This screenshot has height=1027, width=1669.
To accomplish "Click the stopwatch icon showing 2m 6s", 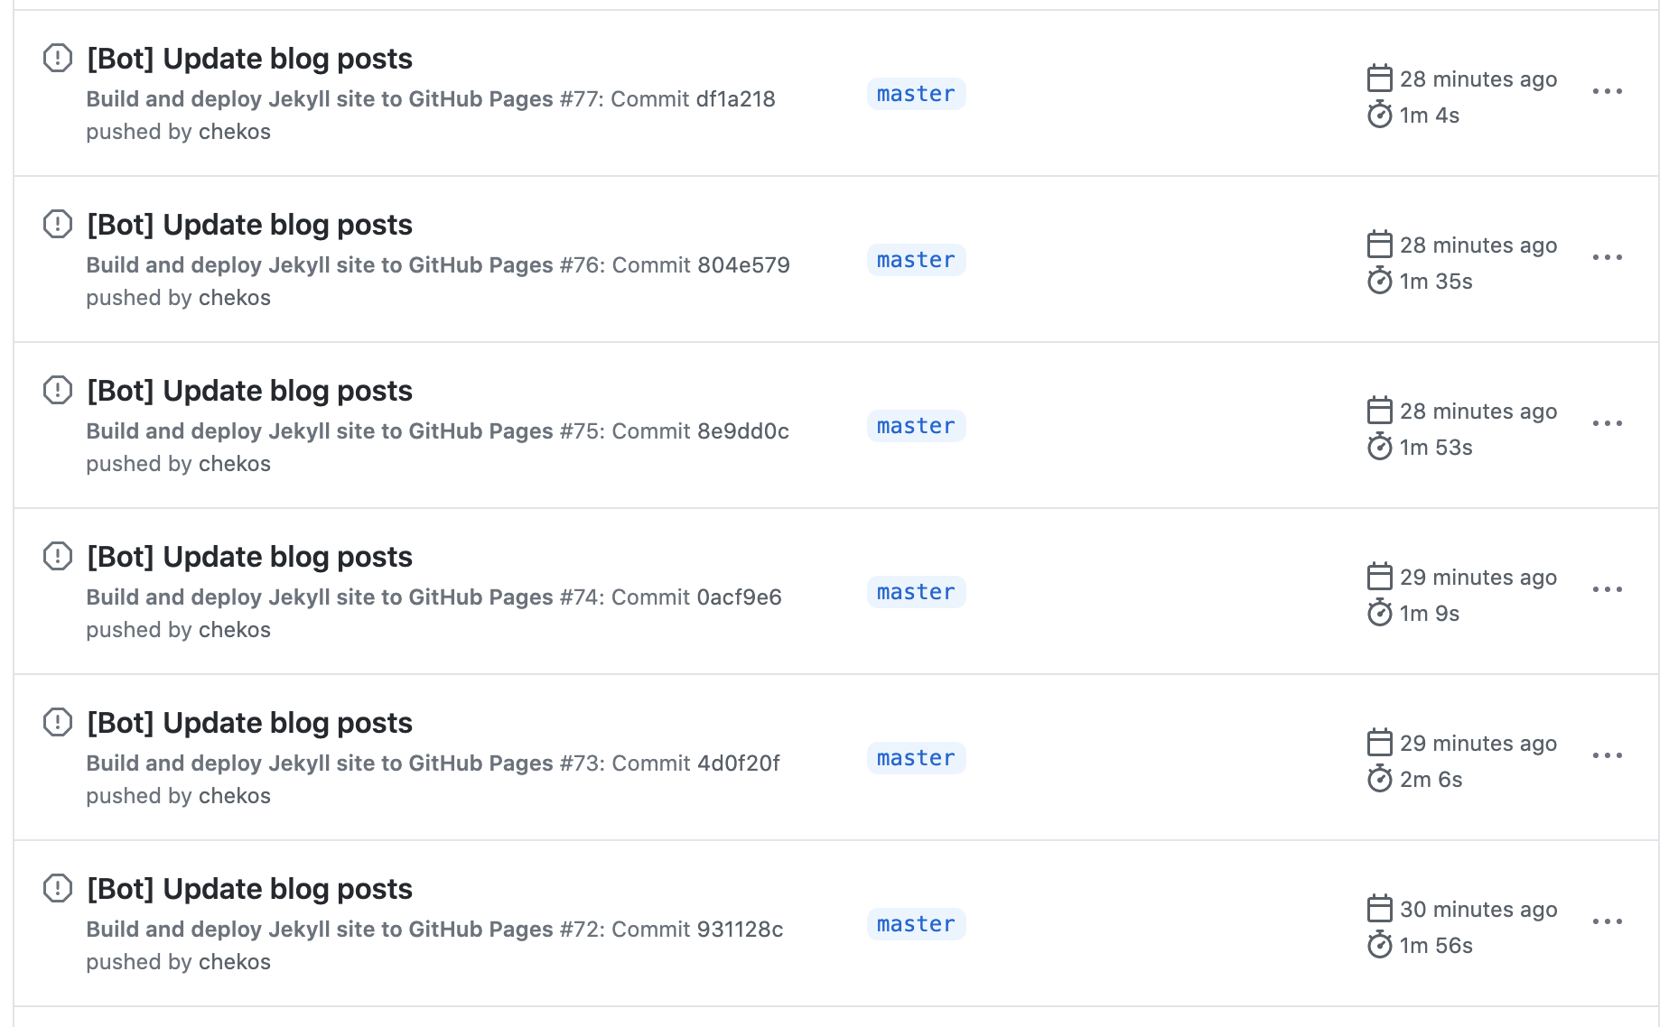I will tap(1378, 779).
